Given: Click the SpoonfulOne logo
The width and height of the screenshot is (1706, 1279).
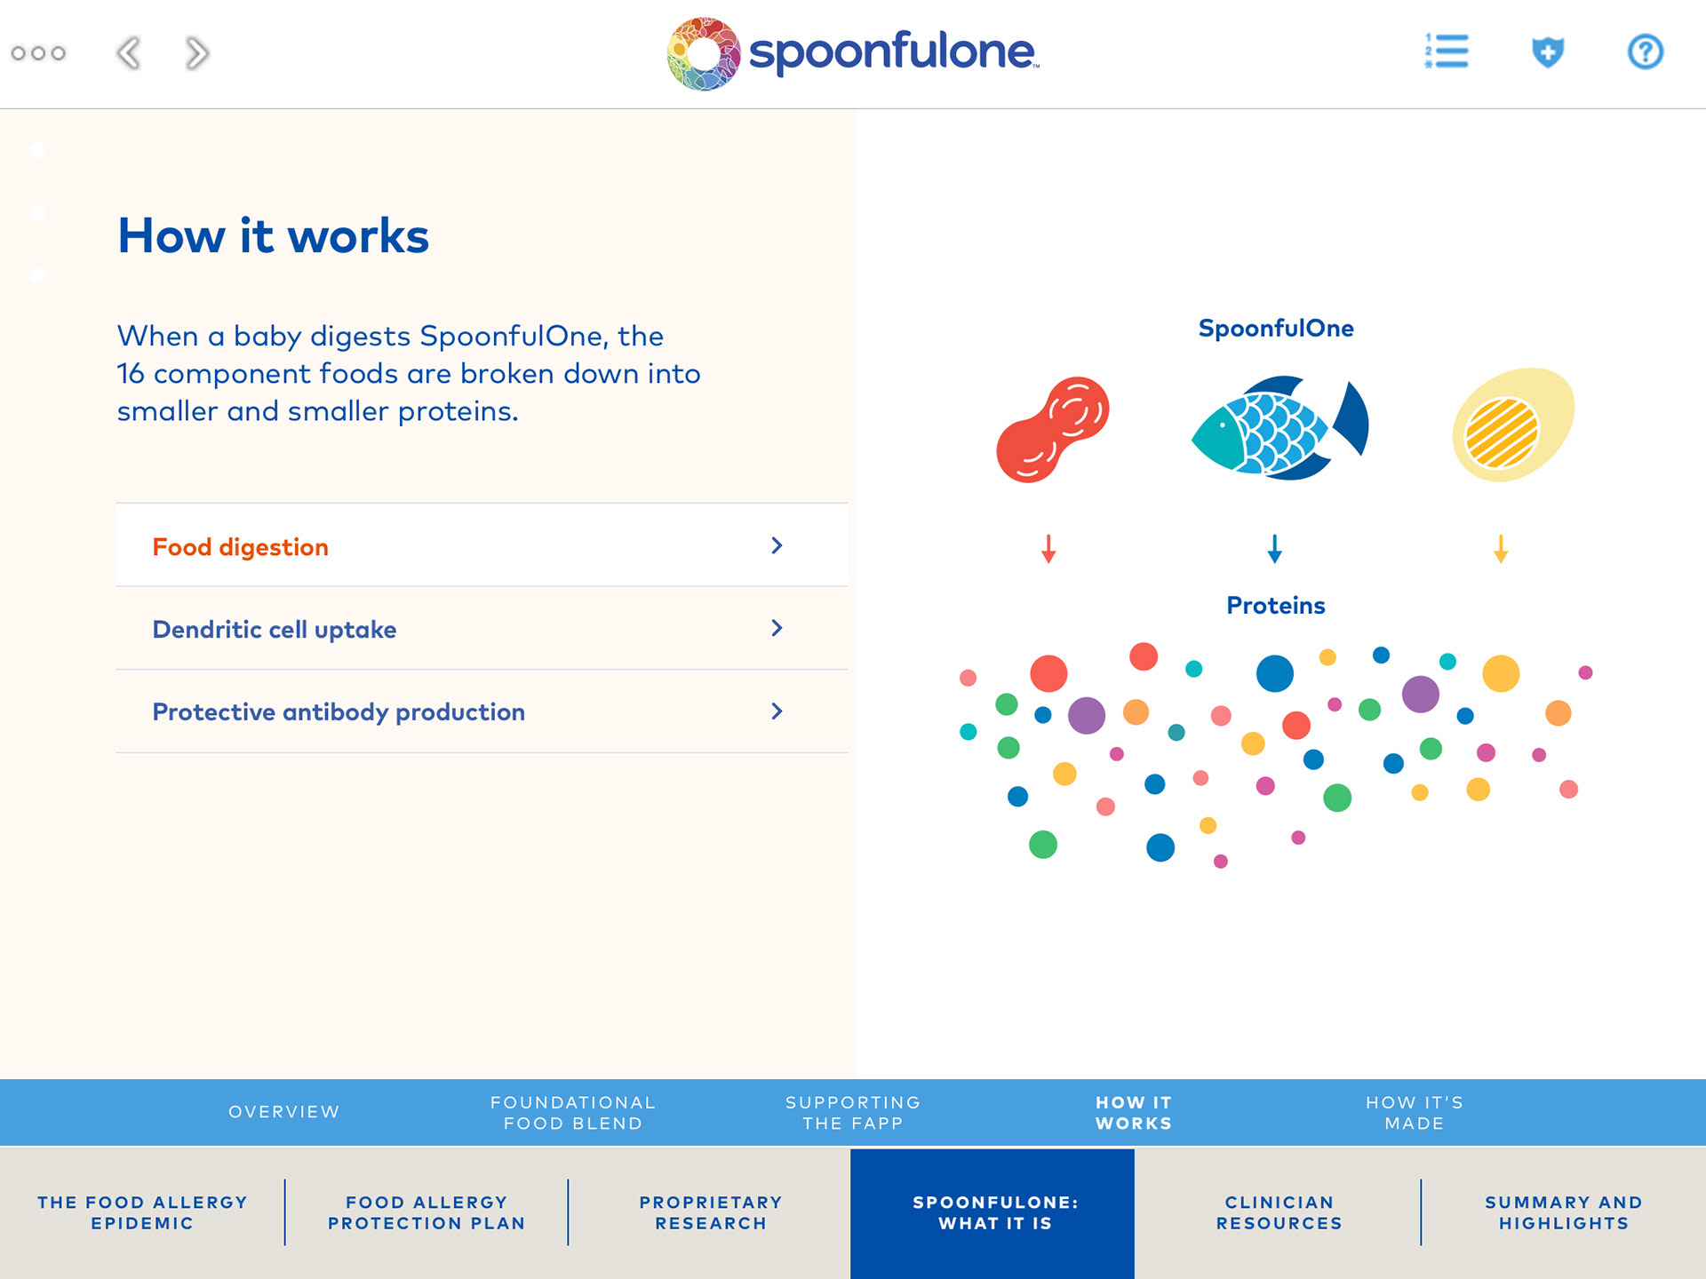Looking at the screenshot, I should coord(853,53).
